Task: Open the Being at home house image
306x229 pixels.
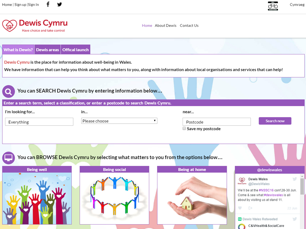Action: click(192, 198)
